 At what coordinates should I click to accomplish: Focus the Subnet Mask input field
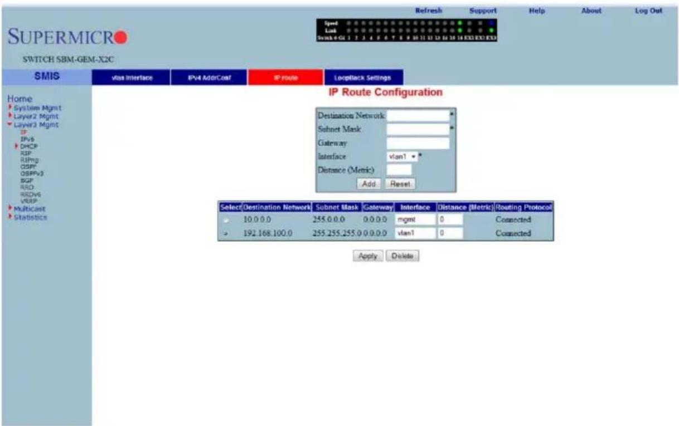(x=418, y=129)
